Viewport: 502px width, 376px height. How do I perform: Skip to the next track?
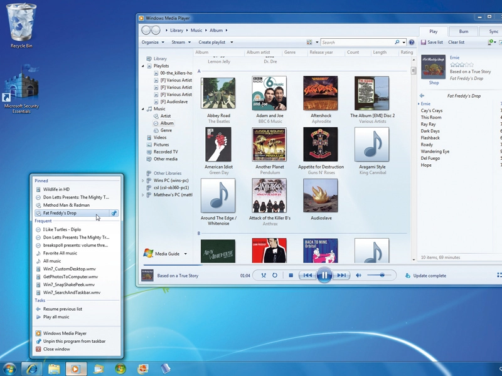(x=341, y=275)
